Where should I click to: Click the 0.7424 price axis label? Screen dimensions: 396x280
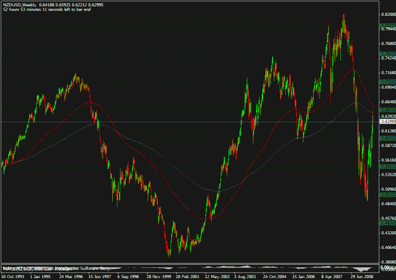coord(388,58)
